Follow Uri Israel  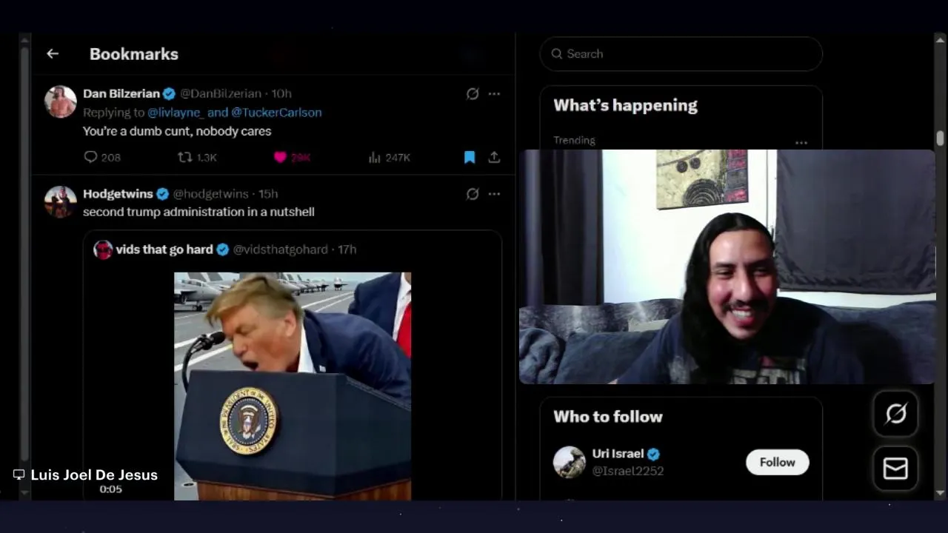coord(777,462)
